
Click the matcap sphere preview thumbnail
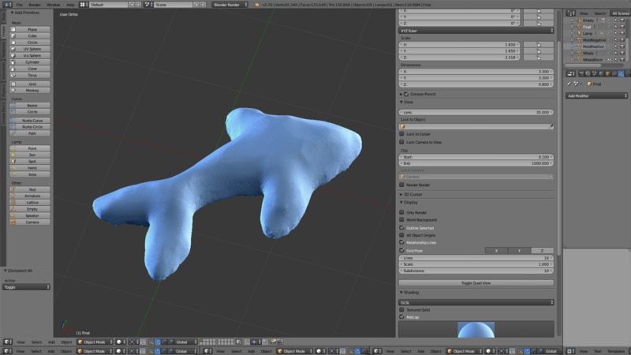click(476, 330)
